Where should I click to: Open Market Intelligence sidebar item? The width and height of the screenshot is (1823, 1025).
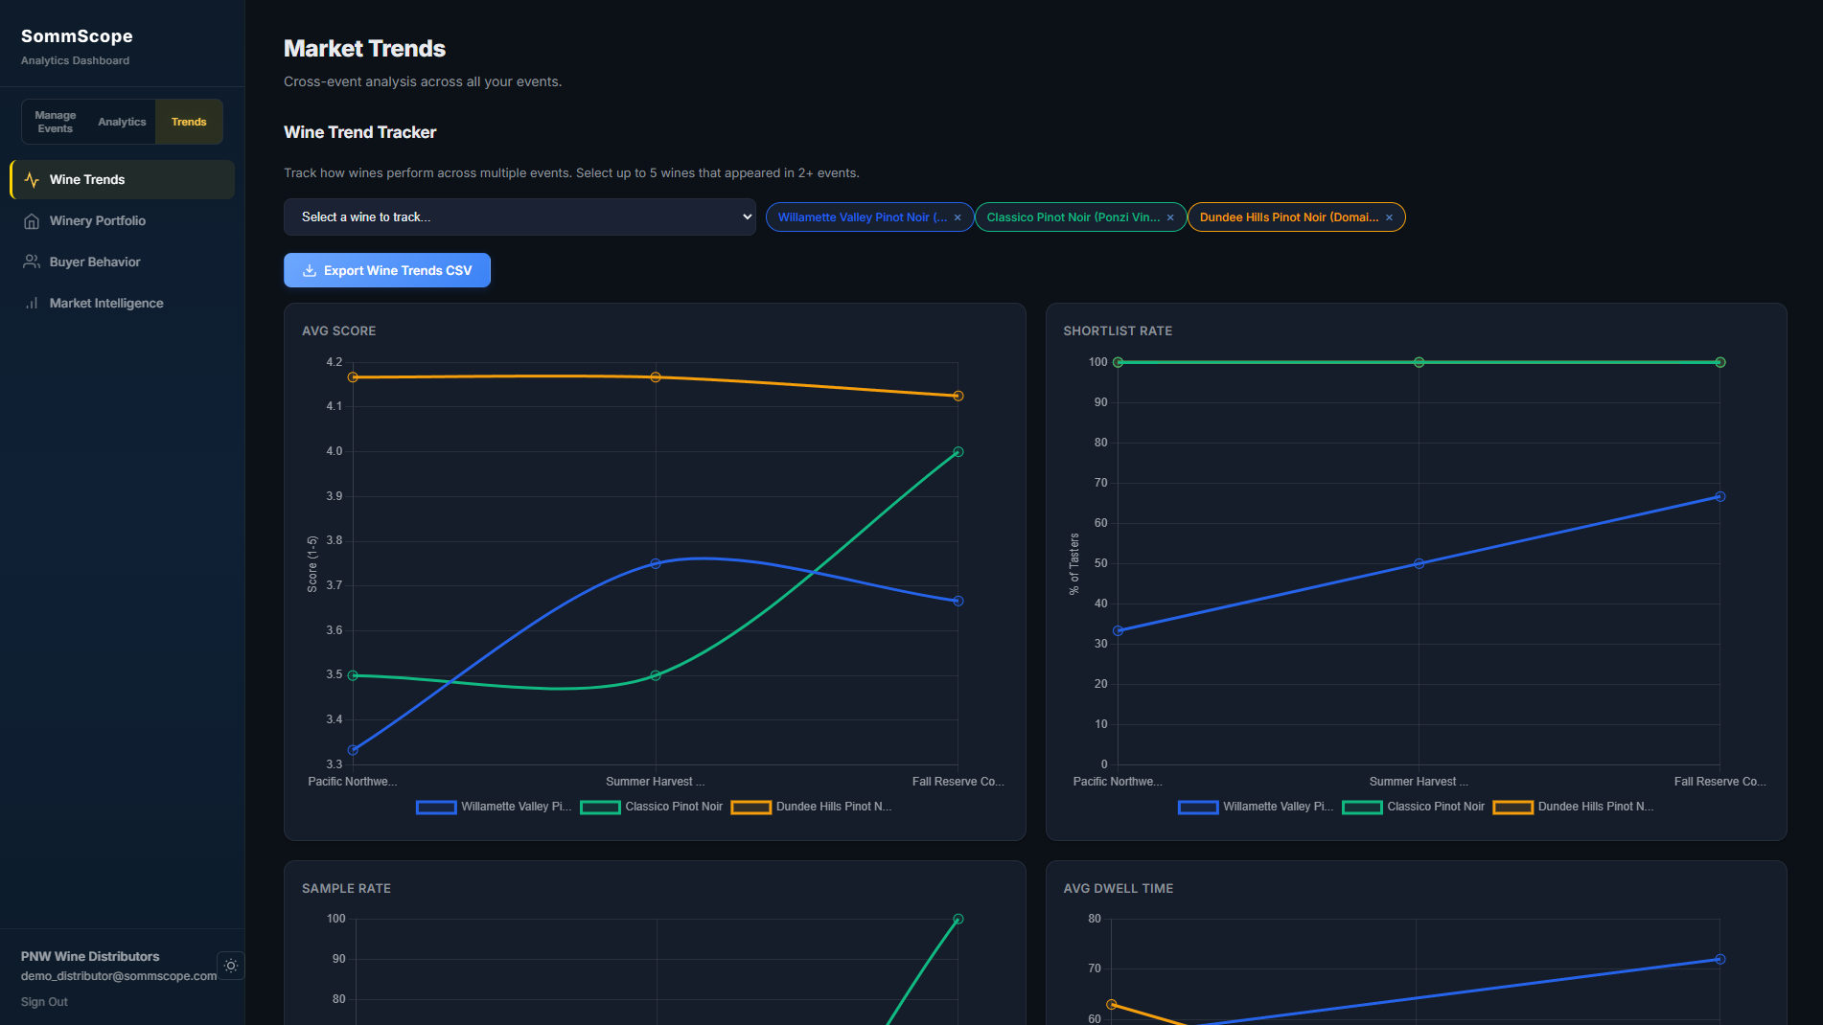click(122, 304)
